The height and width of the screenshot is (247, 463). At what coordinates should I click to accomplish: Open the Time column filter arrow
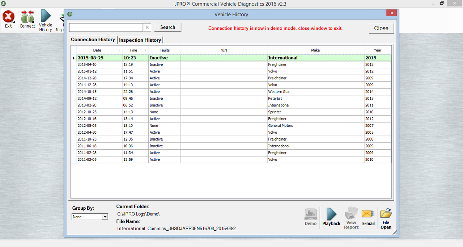click(146, 50)
